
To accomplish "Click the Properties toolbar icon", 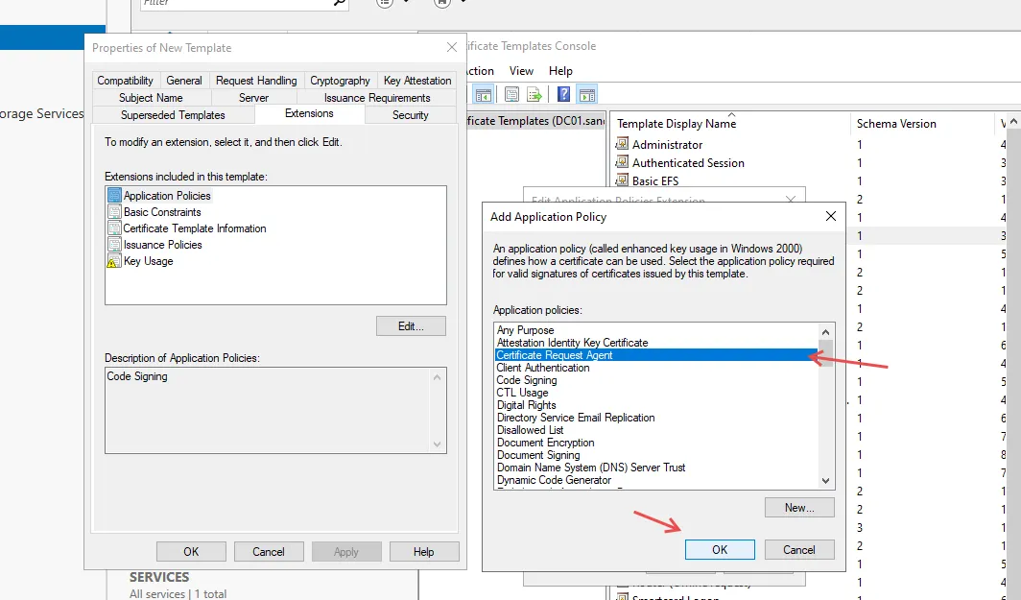I will click(x=511, y=94).
